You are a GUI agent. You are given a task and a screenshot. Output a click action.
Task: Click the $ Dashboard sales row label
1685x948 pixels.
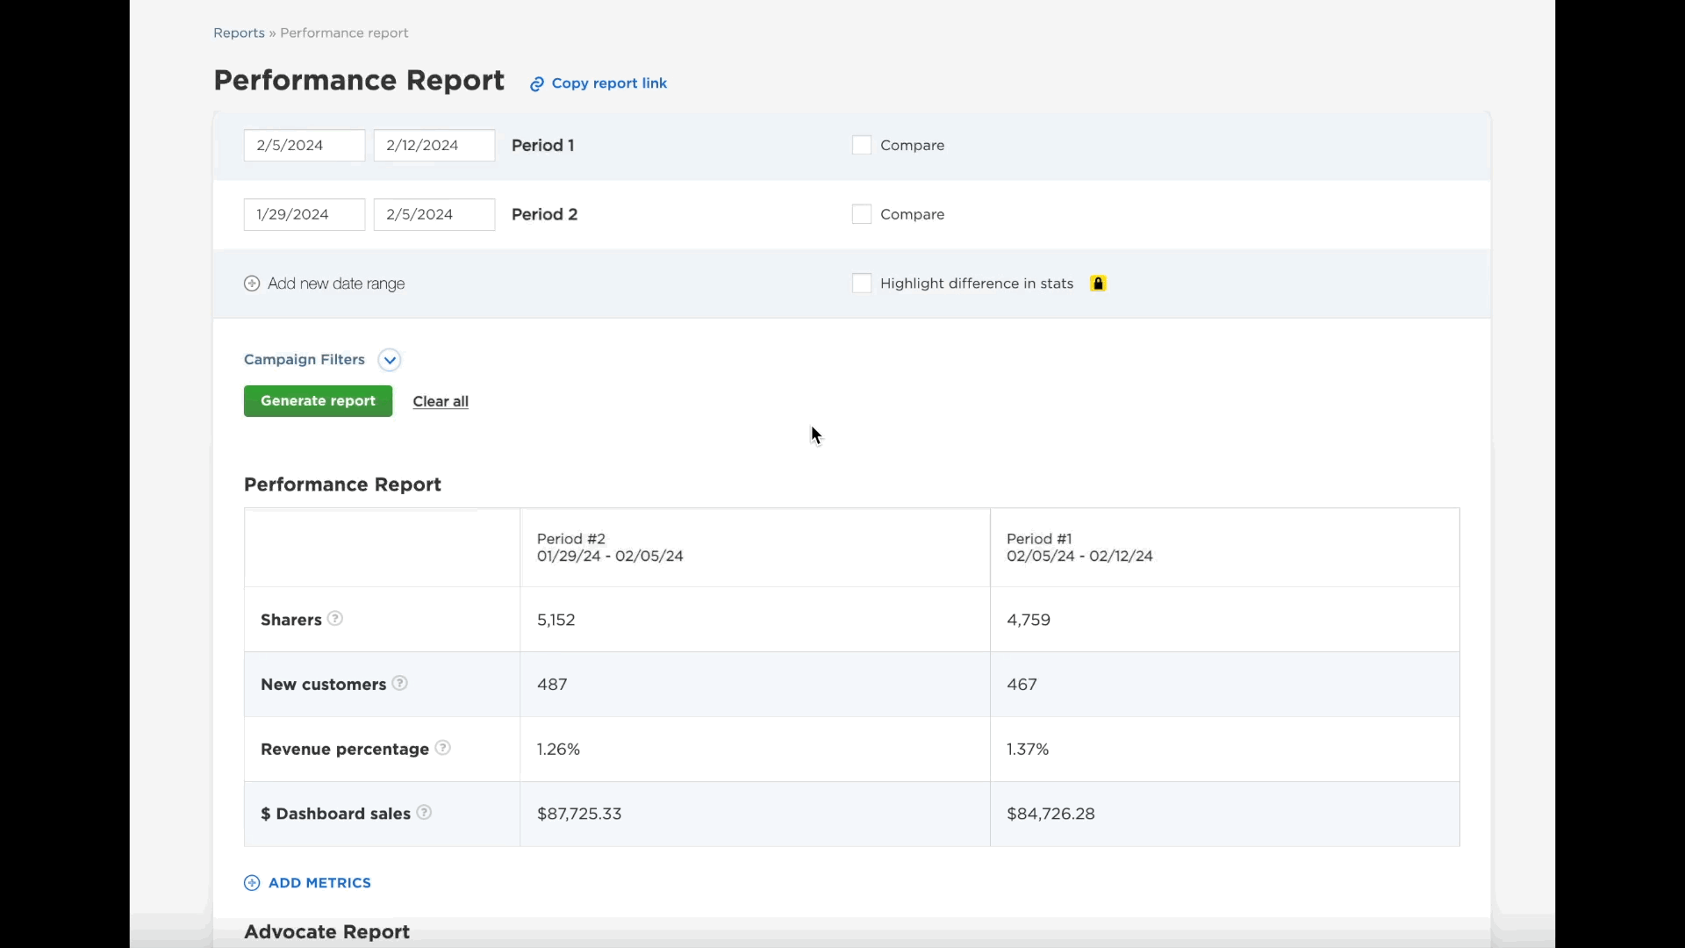click(x=335, y=814)
